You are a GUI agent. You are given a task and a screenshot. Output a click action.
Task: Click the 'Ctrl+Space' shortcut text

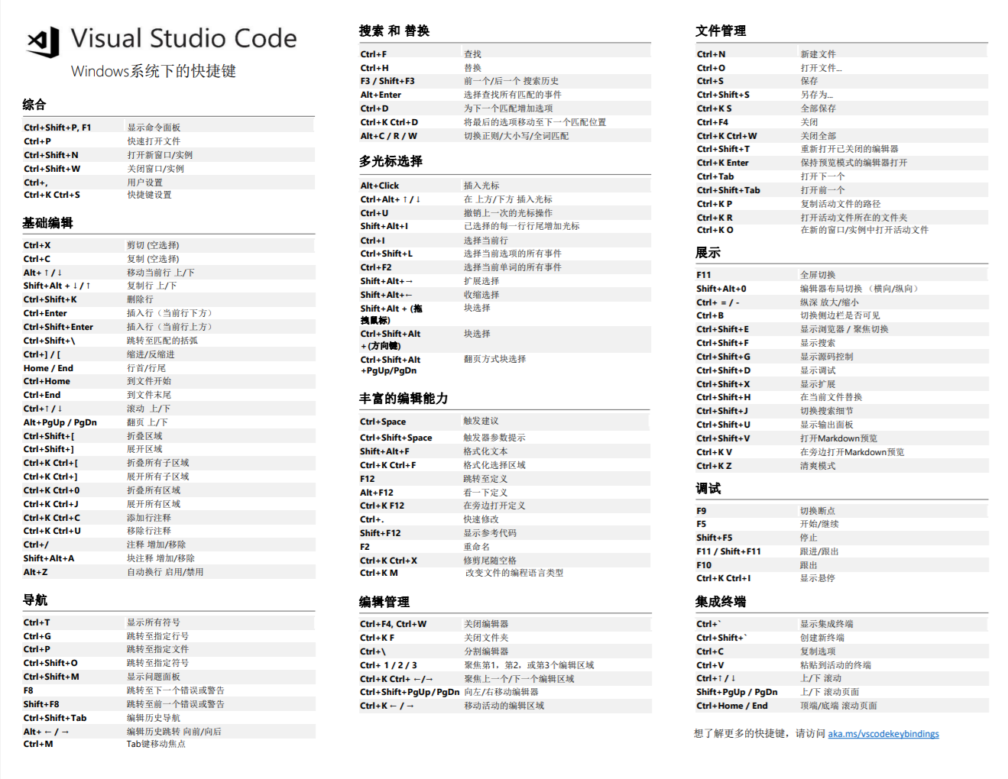[x=383, y=422]
